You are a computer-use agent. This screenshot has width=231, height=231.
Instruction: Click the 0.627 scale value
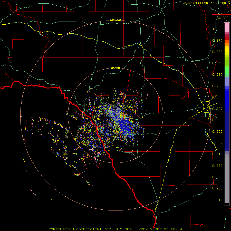pyautogui.click(x=217, y=109)
